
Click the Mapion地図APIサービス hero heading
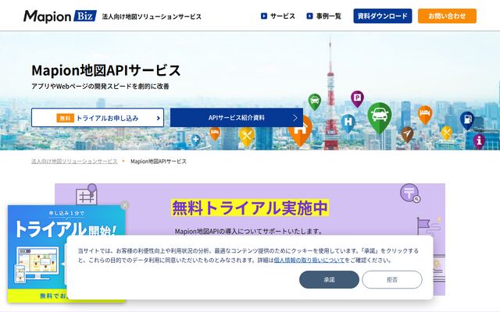point(106,70)
